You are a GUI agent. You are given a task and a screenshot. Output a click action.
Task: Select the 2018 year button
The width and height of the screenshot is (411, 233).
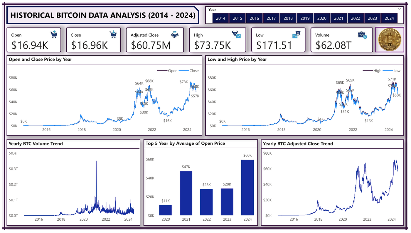click(288, 18)
